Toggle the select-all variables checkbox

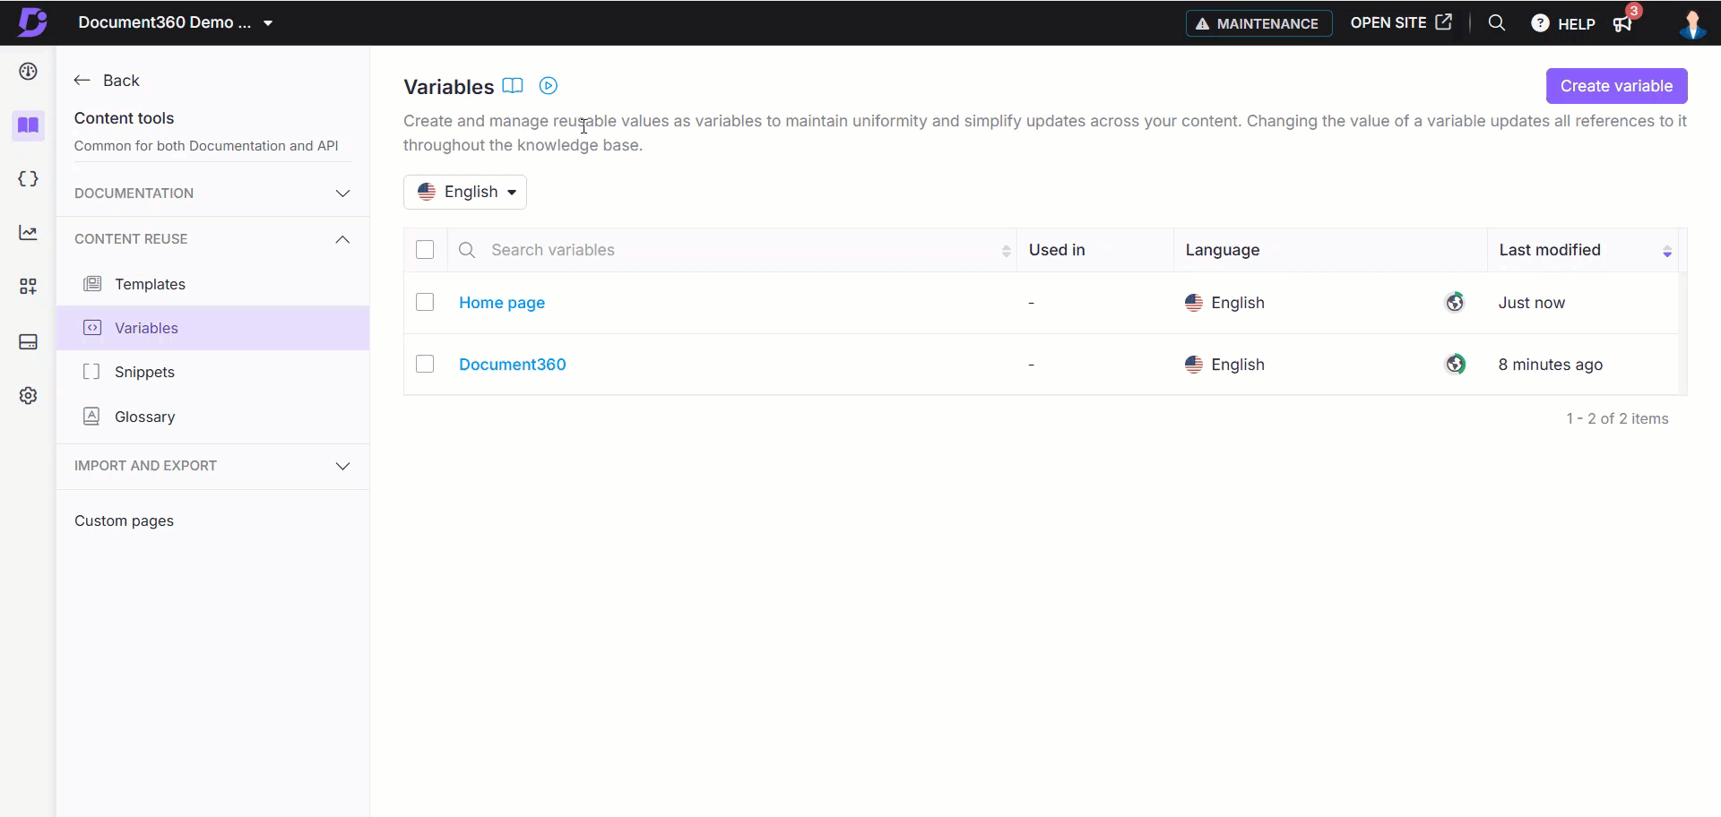(x=425, y=250)
